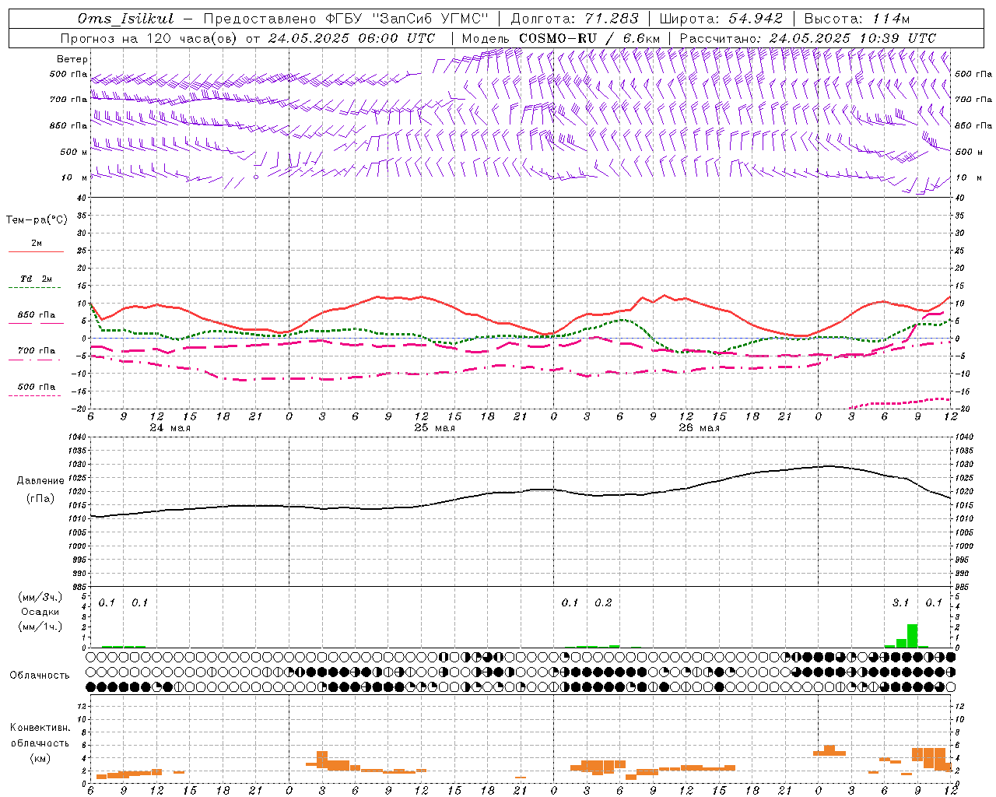Click the 'Тем-ра(°C)' temperature panel label
This screenshot has height=797, width=996.
[x=37, y=220]
